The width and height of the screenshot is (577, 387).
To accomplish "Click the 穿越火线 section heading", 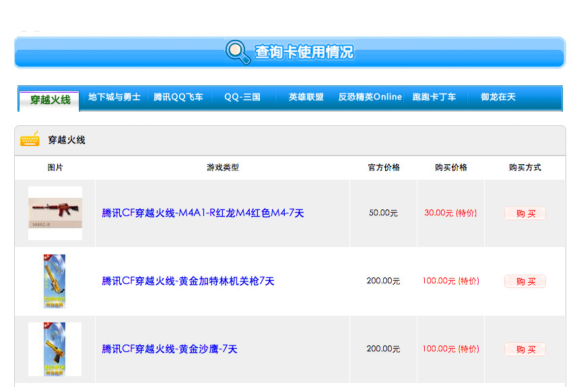I will [x=67, y=140].
